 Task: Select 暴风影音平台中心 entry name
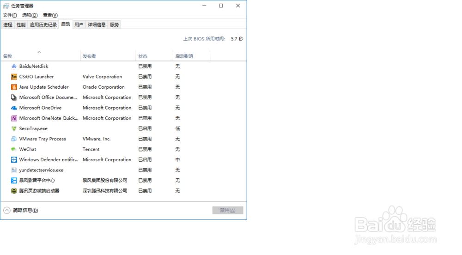pyautogui.click(x=37, y=181)
